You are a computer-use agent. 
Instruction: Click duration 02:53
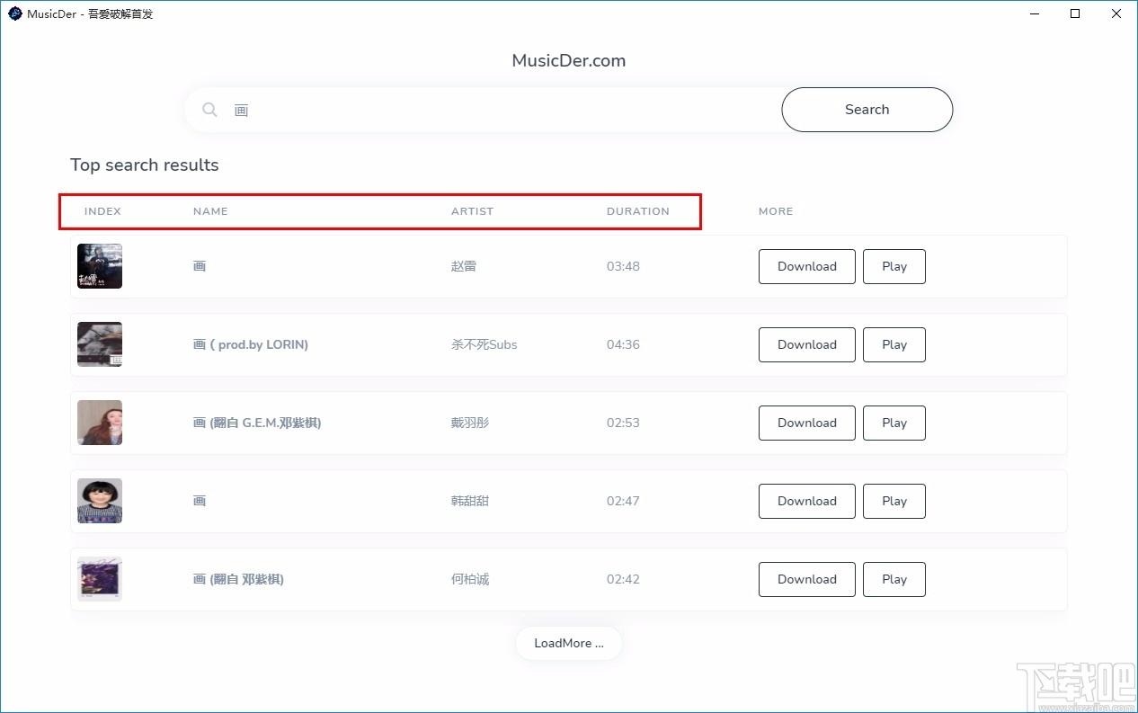point(623,423)
